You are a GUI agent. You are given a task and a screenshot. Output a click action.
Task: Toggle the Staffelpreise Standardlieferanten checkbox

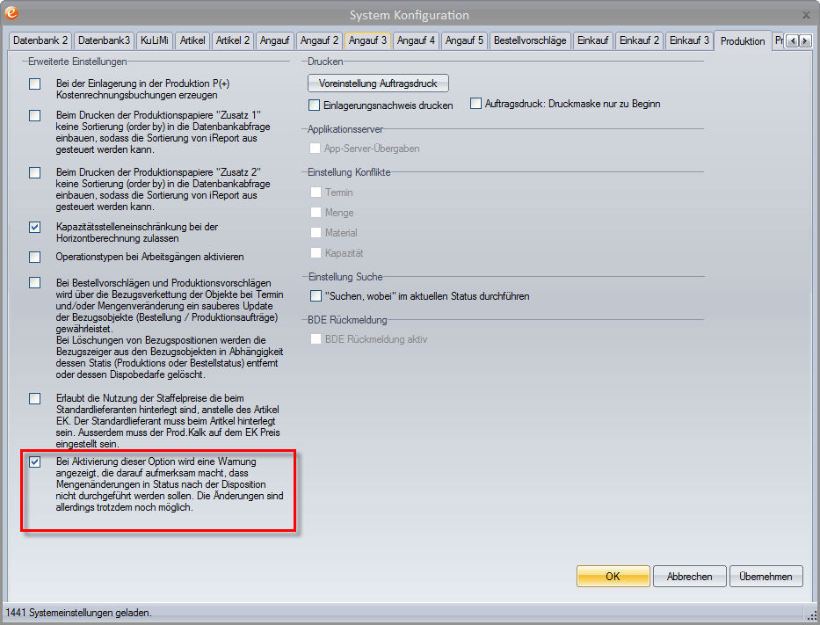click(x=35, y=399)
